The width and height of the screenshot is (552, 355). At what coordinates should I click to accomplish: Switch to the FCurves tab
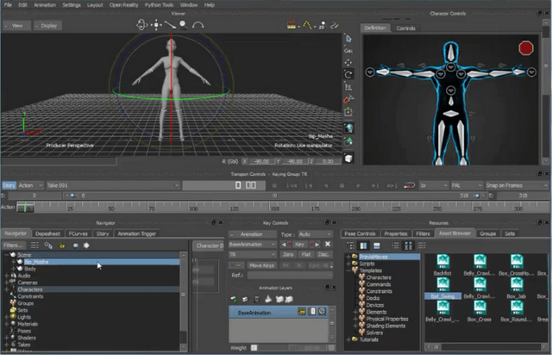click(78, 234)
